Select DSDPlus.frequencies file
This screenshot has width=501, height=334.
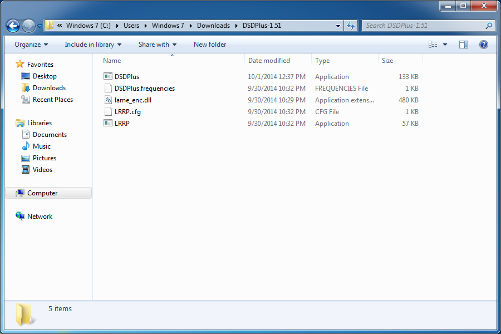point(145,89)
